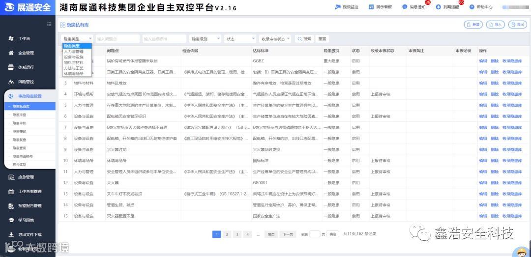Click the 新增 add button
This screenshot has height=257, width=531.
coord(473,25)
